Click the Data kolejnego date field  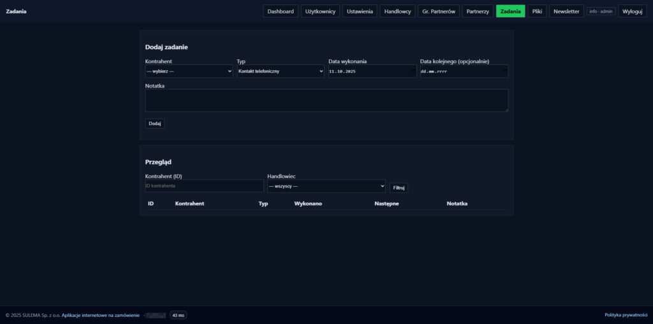click(x=464, y=71)
